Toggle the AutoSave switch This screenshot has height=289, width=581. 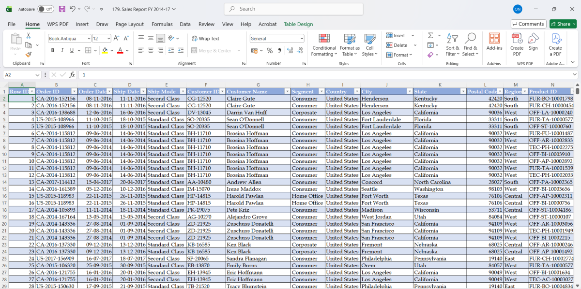[x=46, y=9]
